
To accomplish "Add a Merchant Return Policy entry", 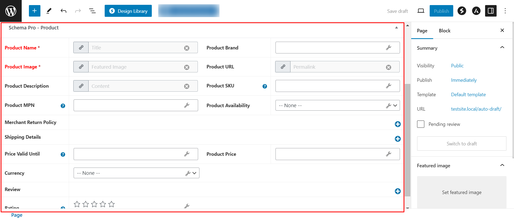I will [x=398, y=124].
